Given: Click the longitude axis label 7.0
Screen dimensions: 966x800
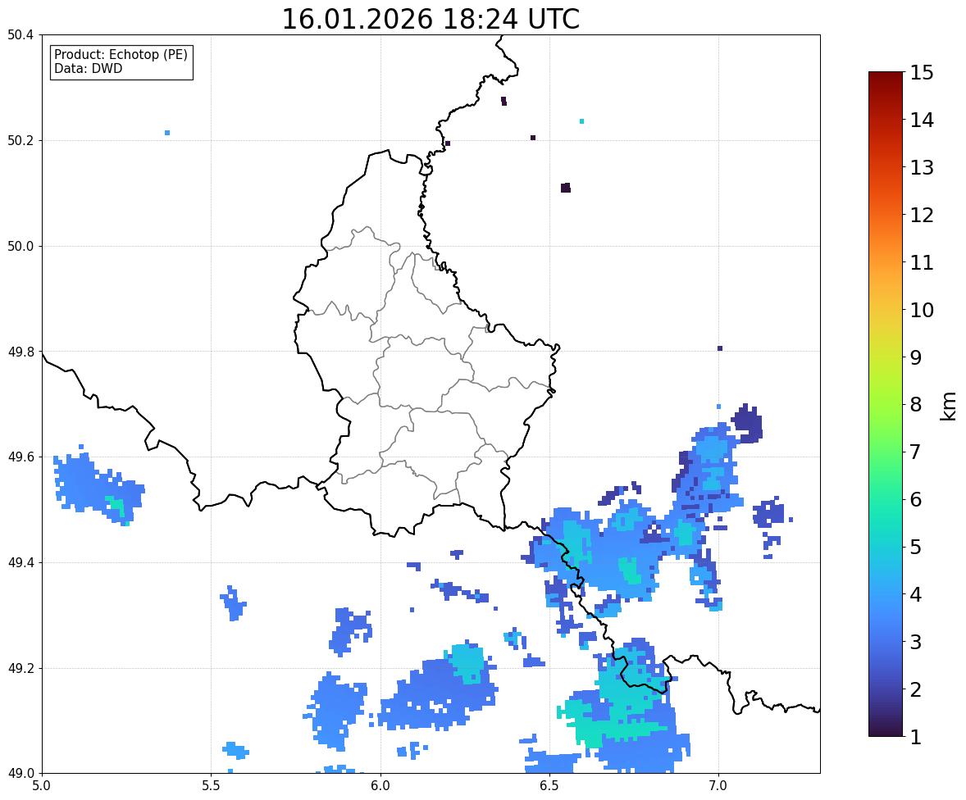Looking at the screenshot, I should (718, 786).
